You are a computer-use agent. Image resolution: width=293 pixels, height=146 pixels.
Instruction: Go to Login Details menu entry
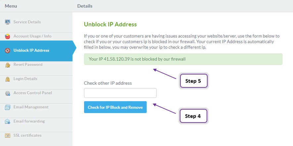click(x=36, y=79)
